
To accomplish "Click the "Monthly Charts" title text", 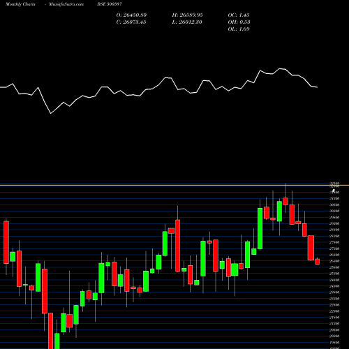I will click(20, 4).
